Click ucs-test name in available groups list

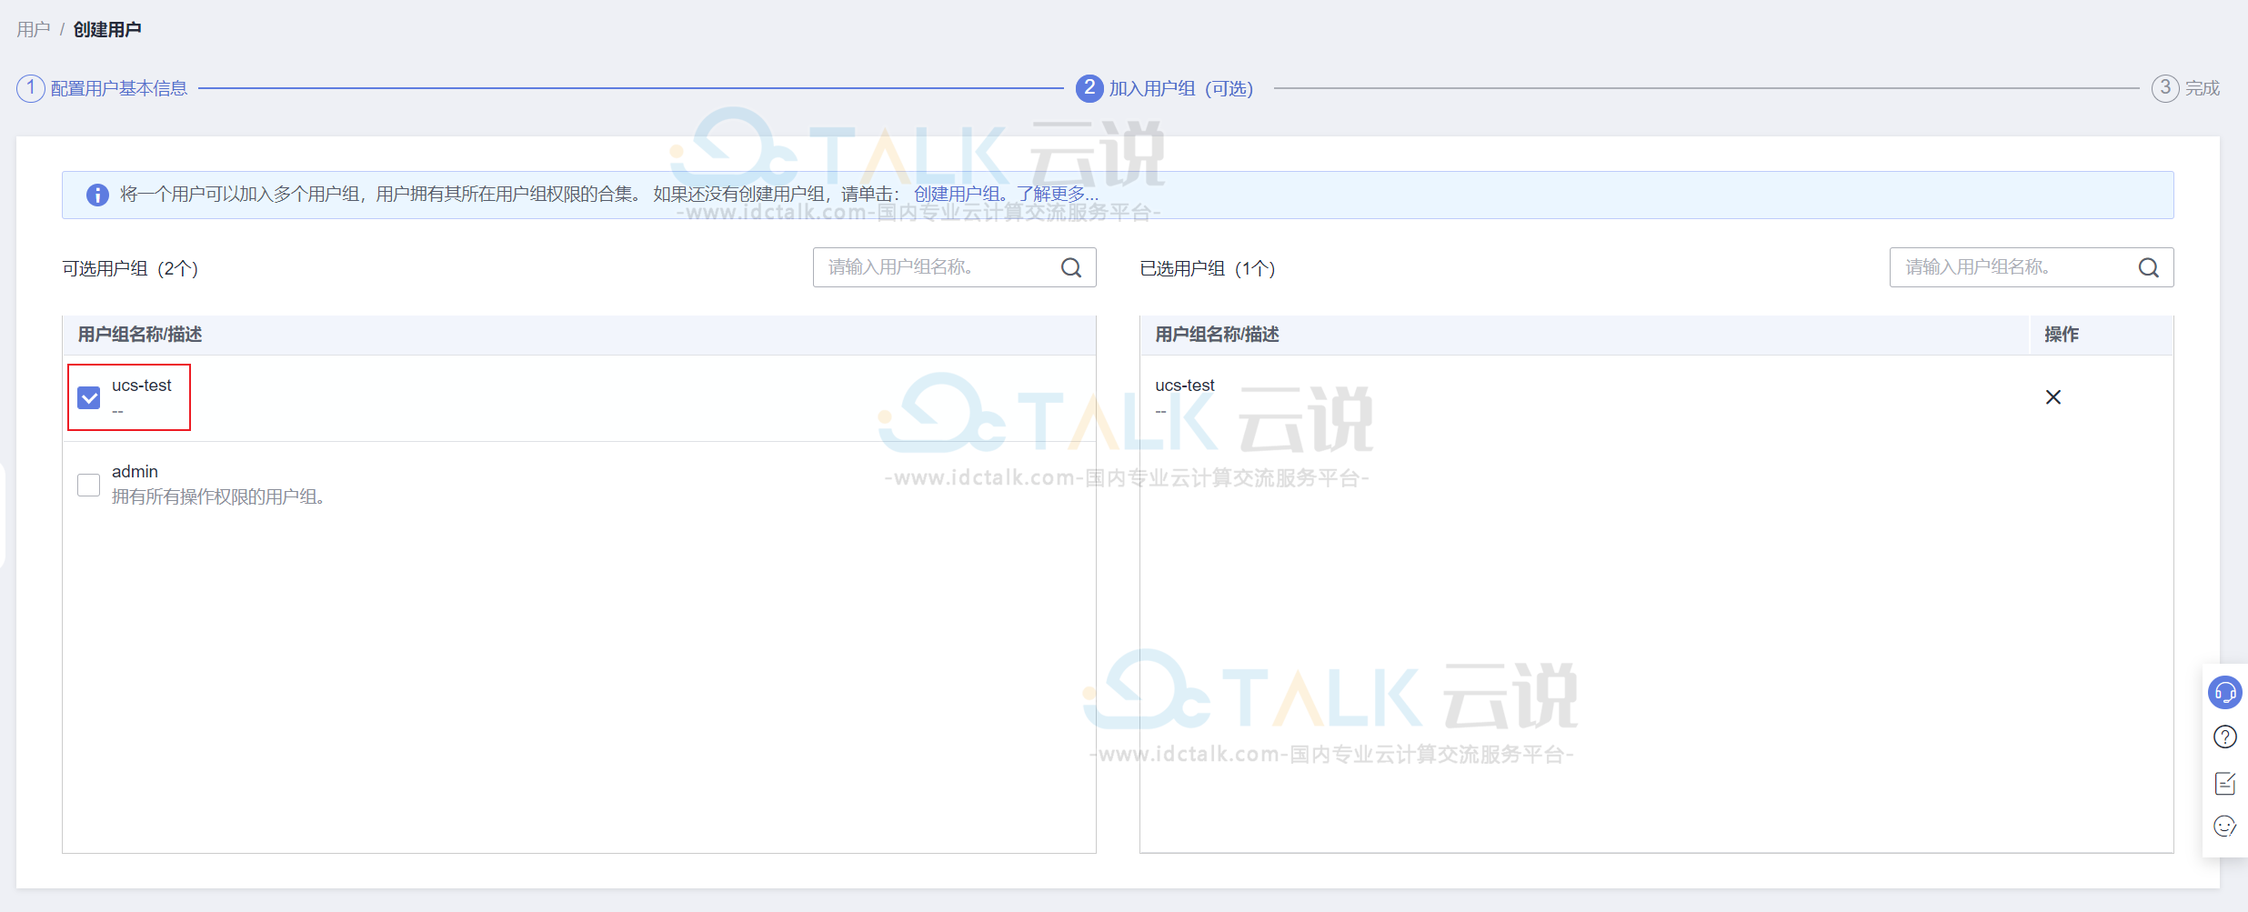141,386
